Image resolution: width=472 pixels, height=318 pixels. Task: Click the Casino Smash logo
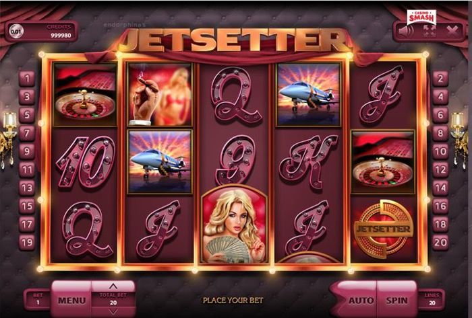(x=421, y=17)
